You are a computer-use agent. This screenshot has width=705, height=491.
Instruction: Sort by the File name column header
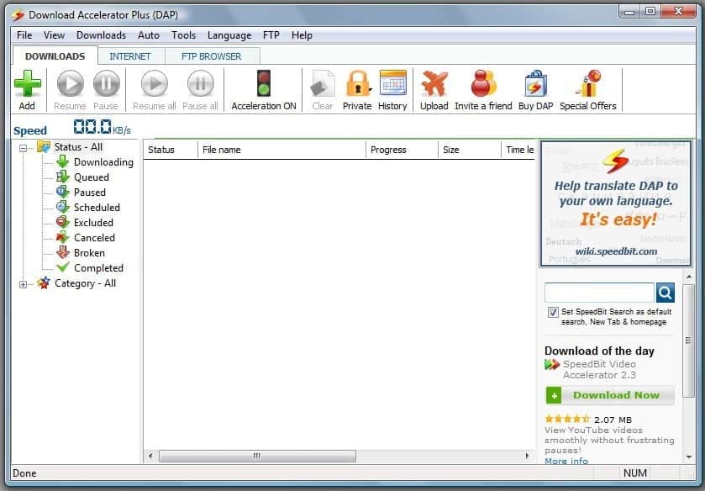(281, 150)
